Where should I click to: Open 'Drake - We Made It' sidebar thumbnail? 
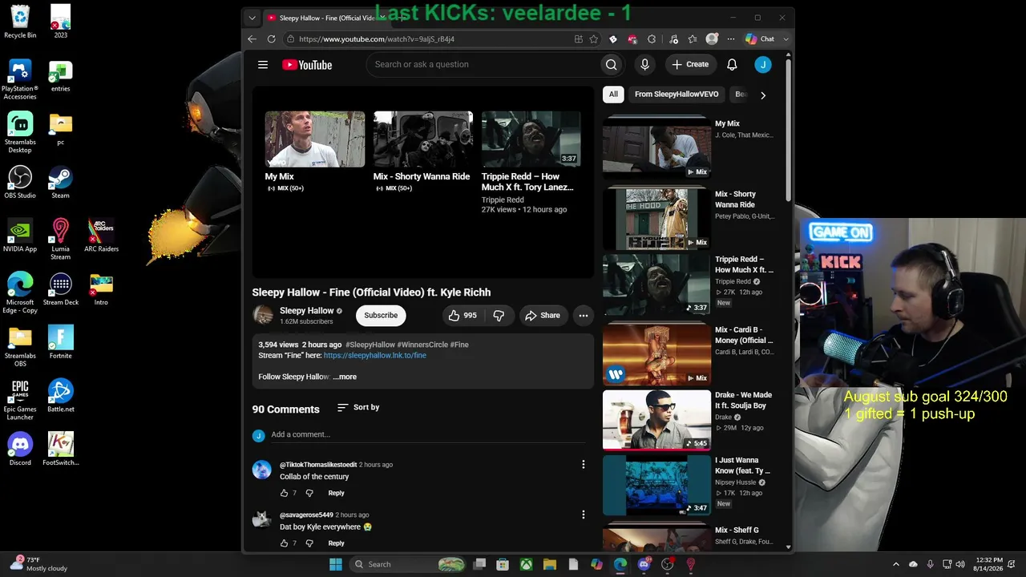(x=656, y=421)
